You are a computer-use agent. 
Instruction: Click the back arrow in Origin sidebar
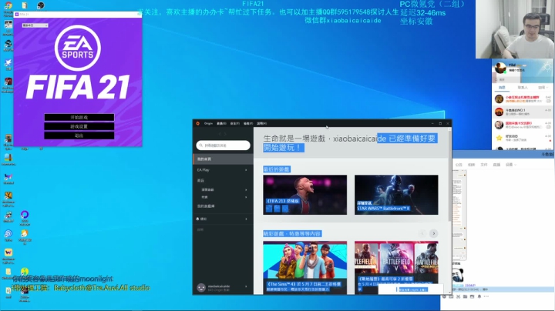(220, 134)
